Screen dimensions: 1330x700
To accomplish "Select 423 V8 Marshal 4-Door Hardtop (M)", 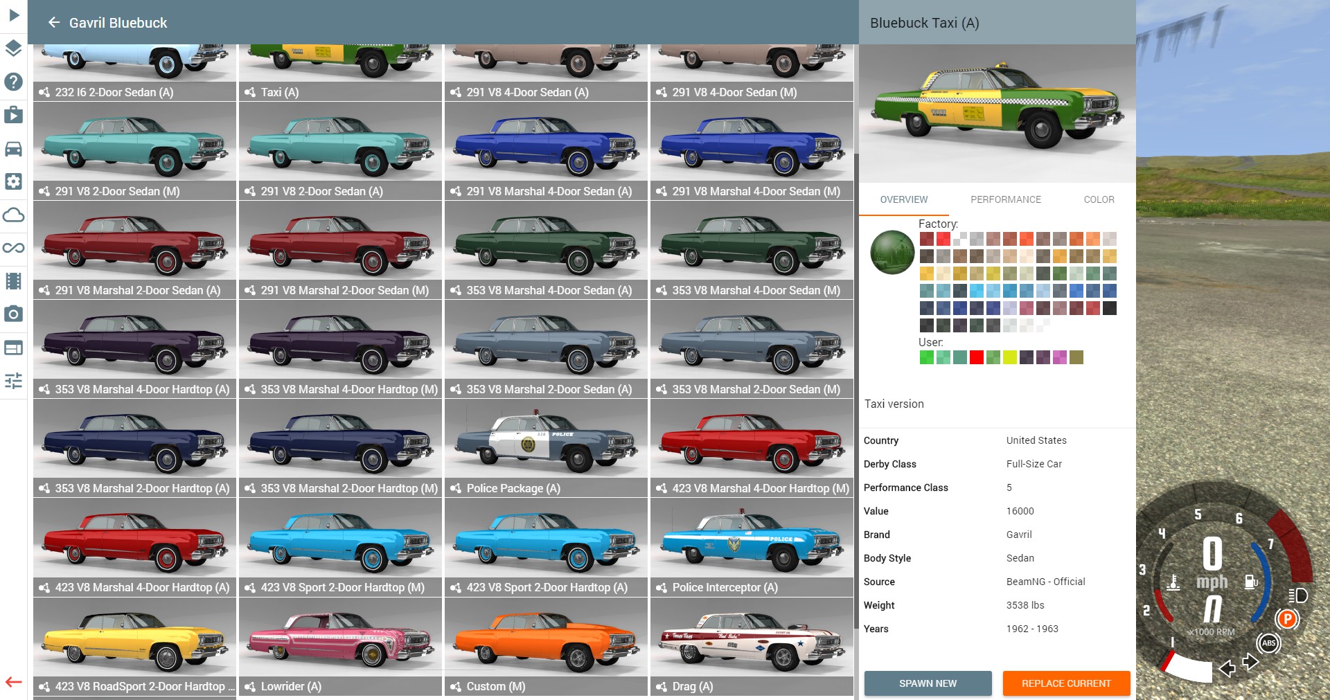I will tap(752, 448).
